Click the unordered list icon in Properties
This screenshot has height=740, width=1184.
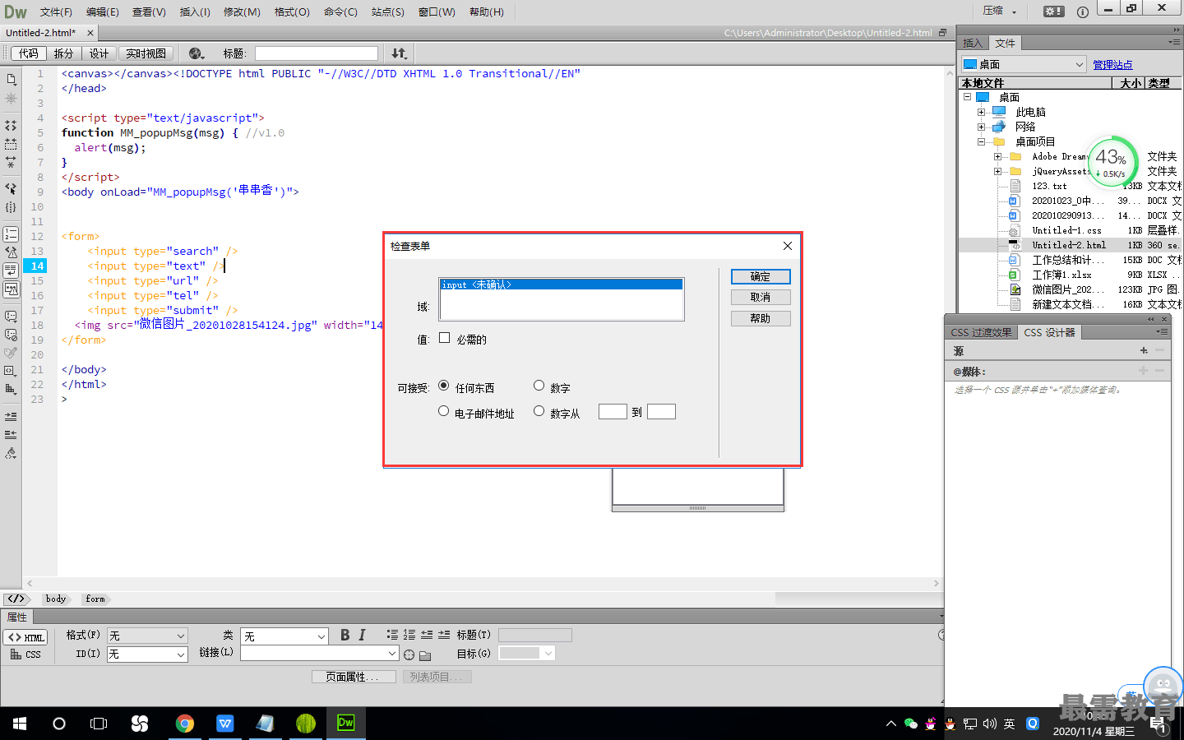[x=392, y=635]
